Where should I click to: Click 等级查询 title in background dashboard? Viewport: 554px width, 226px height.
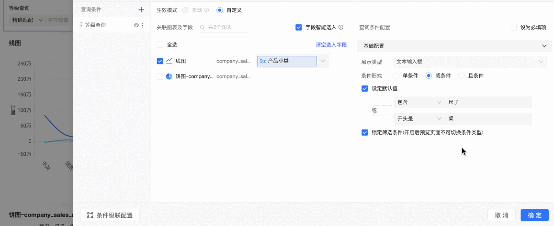19,8
